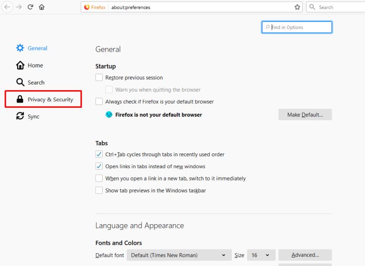Click 'Firefox is not your default browser' text
The image size is (365, 266).
pyautogui.click(x=159, y=115)
